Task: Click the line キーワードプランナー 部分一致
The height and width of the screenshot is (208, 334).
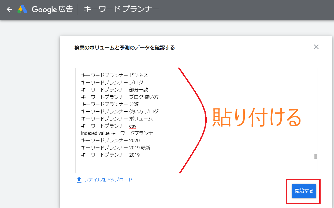Action: click(x=114, y=90)
